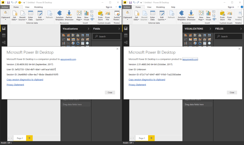This screenshot has height=145, width=244.
Task: Open Privacy Statement link in right dialog
Action: [x=137, y=85]
